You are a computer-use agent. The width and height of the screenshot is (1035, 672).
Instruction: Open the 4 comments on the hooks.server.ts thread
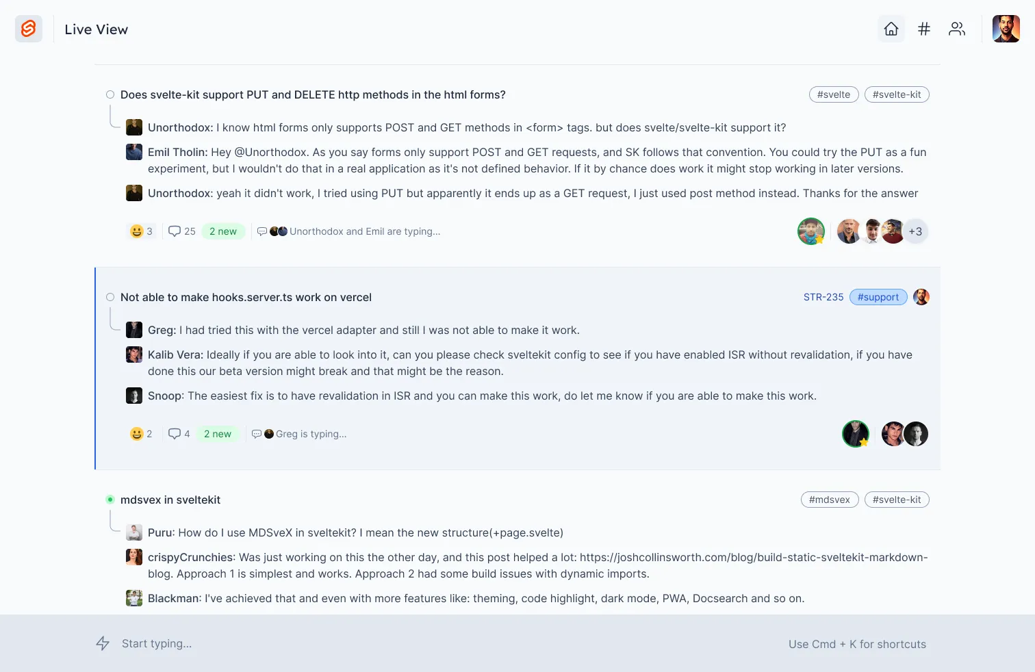[178, 433]
